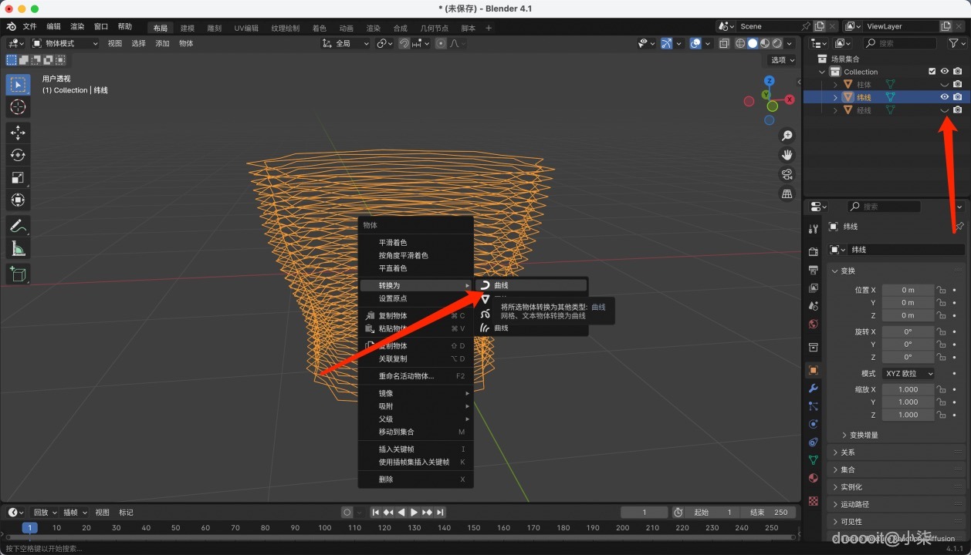This screenshot has height=555, width=971.
Task: Click the zoom magnifier viewport icon
Action: [x=787, y=136]
